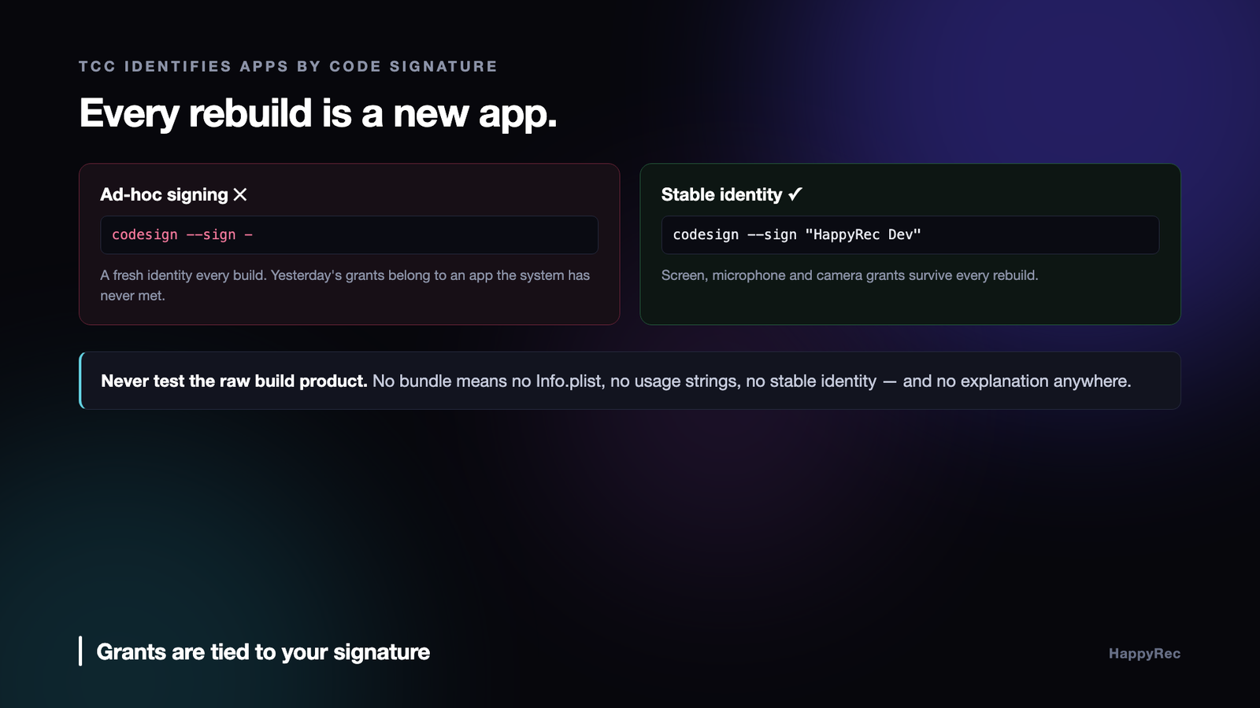The image size is (1260, 708).
Task: Click the checkmark icon beside Stable identity
Action: pos(795,194)
